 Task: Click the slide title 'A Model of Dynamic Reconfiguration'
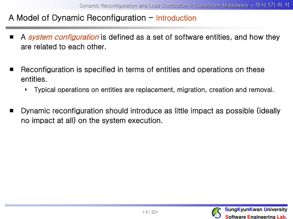point(77,18)
